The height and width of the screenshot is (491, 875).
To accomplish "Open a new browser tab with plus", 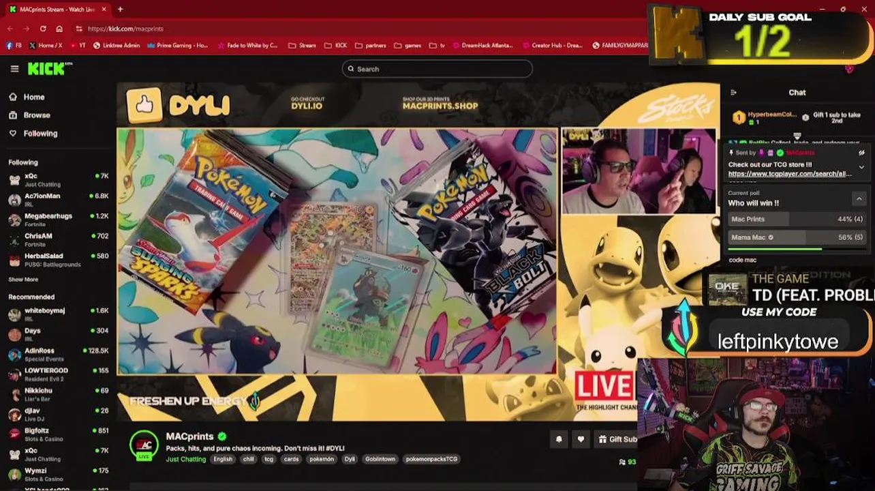I will [x=120, y=10].
